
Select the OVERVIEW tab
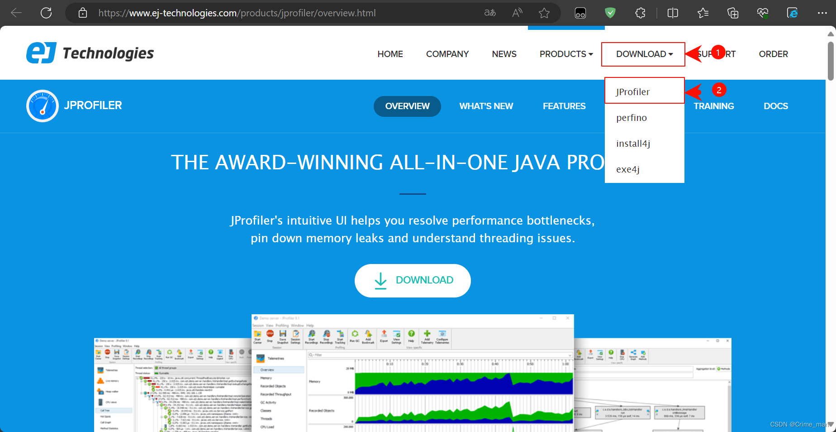(407, 106)
